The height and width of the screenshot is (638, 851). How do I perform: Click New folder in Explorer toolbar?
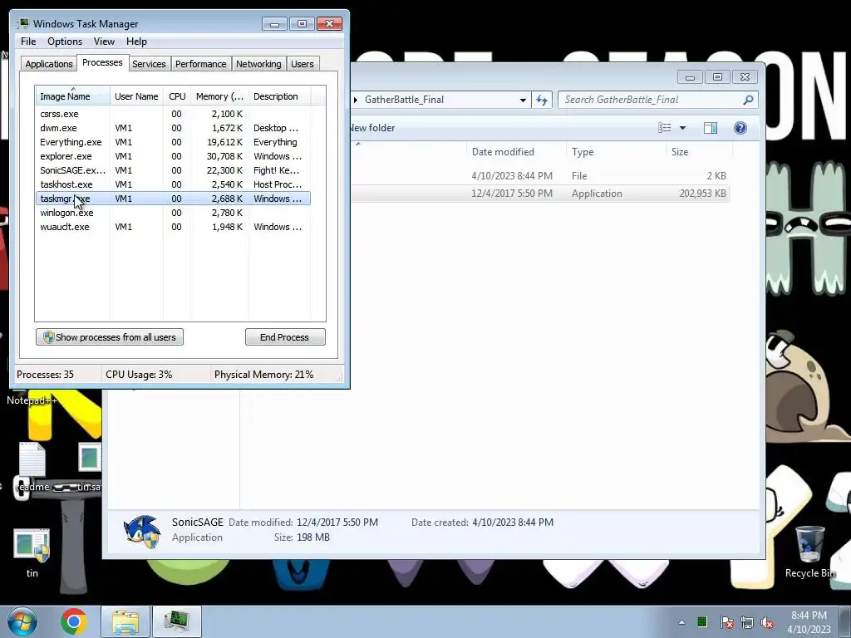(371, 128)
